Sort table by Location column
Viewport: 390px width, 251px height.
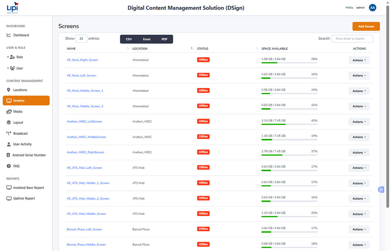(x=192, y=48)
